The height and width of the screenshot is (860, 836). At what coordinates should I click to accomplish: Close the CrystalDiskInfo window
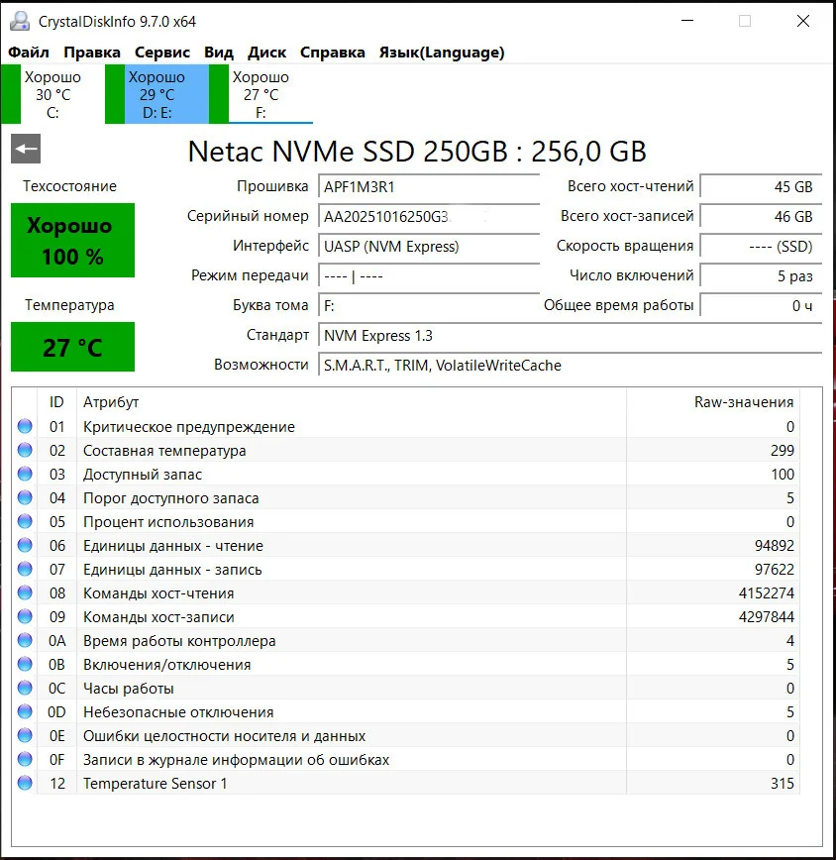tap(803, 21)
